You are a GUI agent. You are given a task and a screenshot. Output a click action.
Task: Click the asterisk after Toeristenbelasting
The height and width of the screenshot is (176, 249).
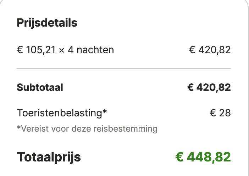click(105, 111)
